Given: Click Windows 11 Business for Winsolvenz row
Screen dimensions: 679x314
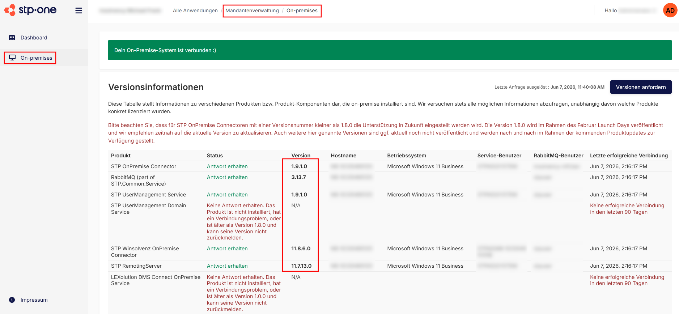Looking at the screenshot, I should coord(425,249).
